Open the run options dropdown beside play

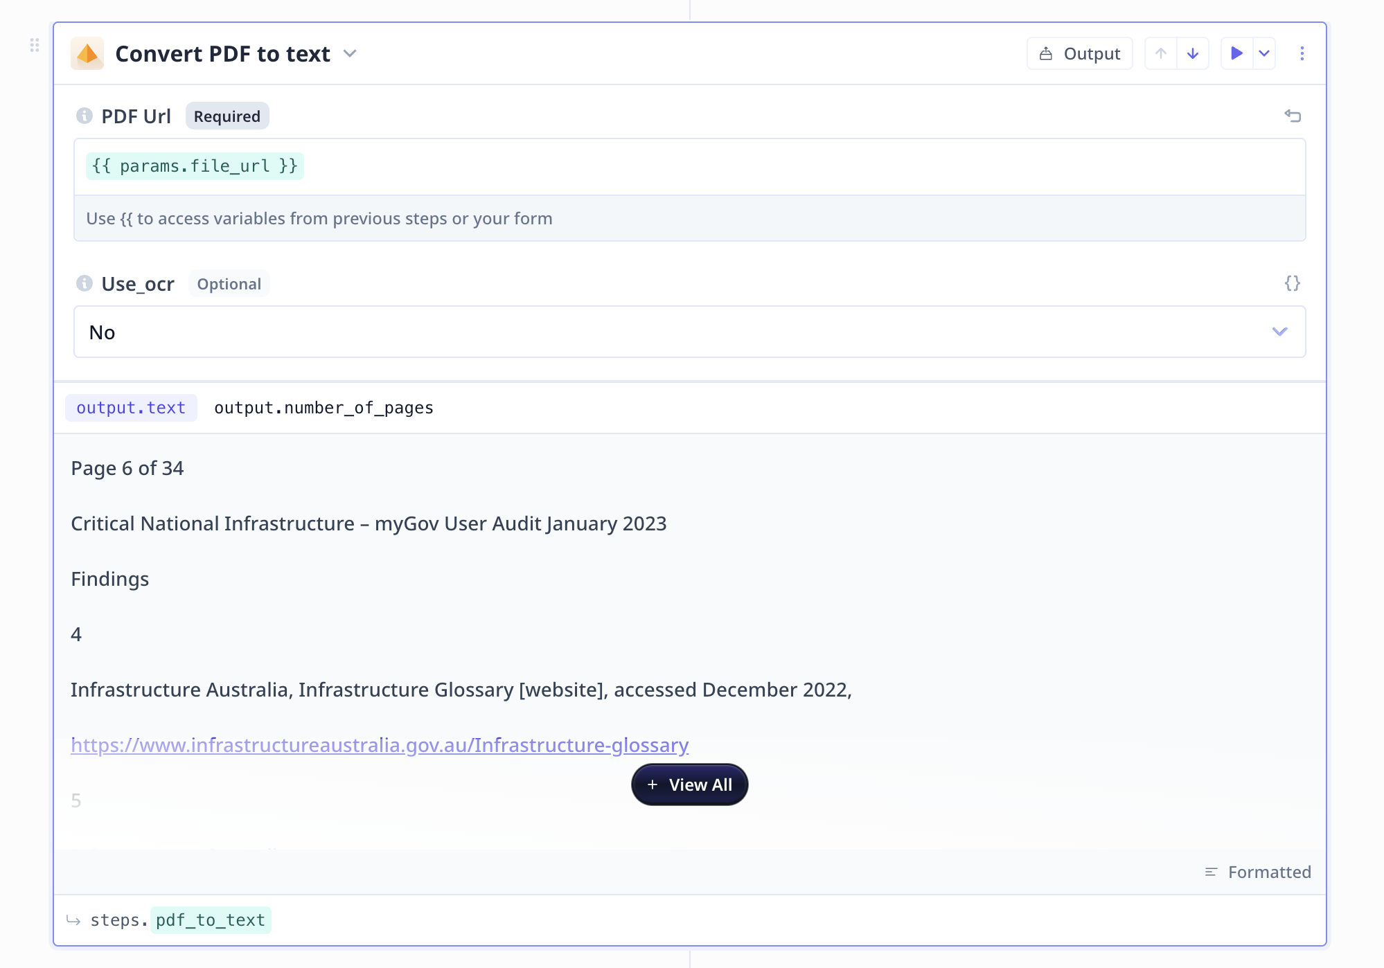pyautogui.click(x=1264, y=53)
